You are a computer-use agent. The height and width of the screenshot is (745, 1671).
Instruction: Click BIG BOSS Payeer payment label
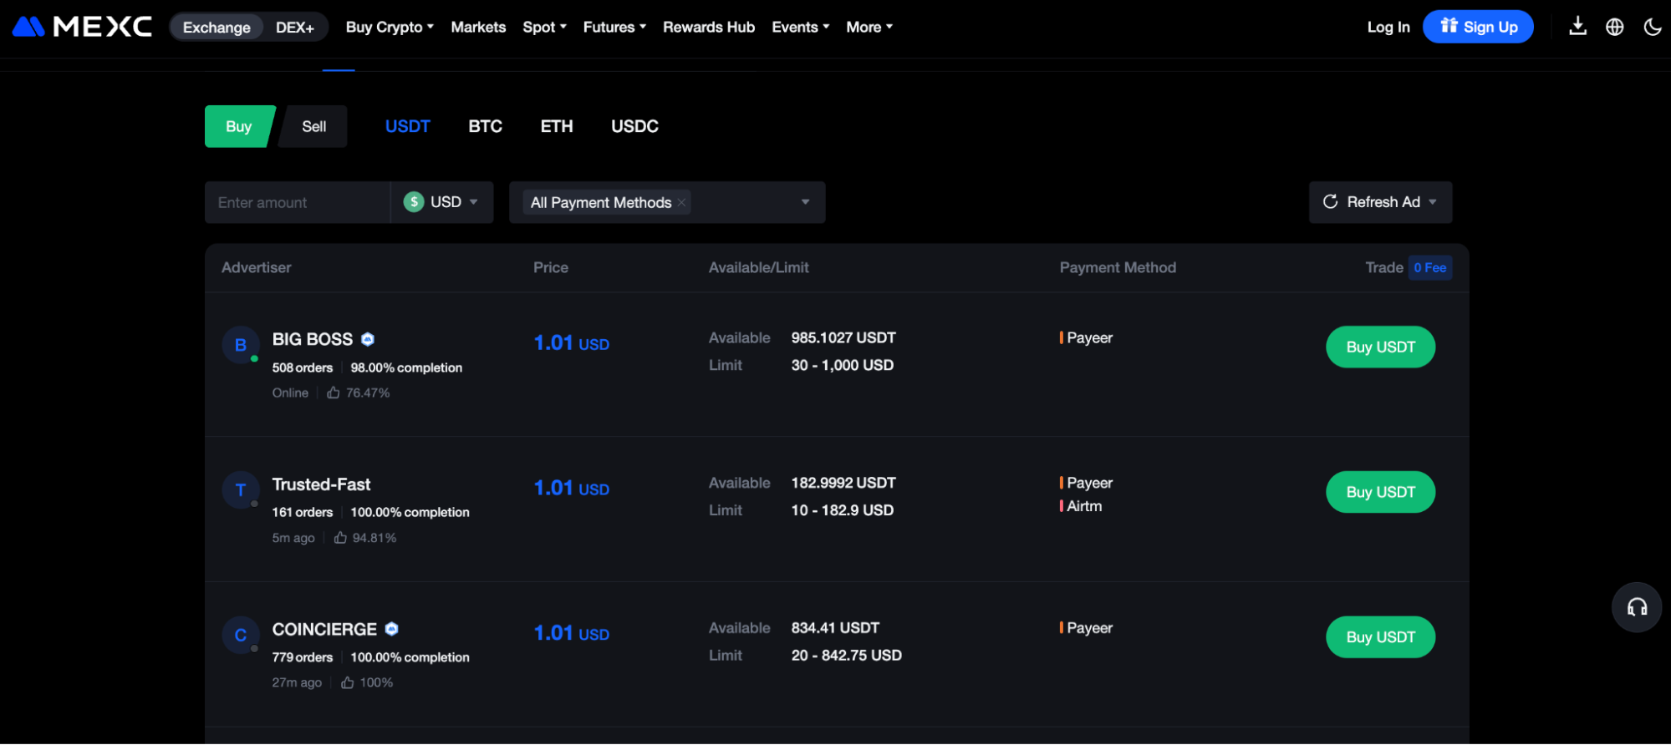[x=1090, y=337]
